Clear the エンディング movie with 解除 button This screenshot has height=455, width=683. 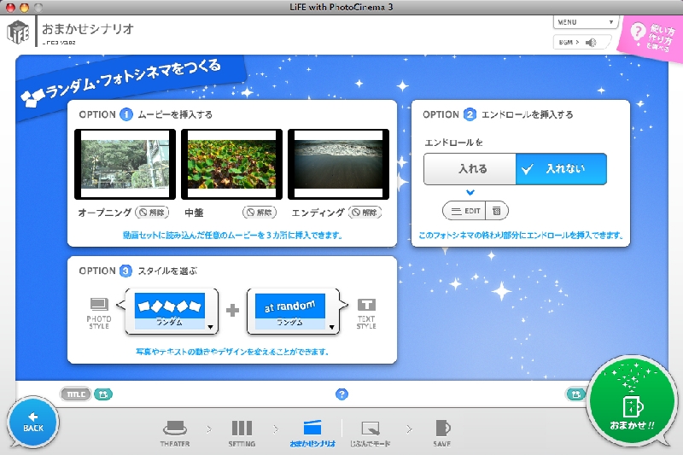[365, 213]
